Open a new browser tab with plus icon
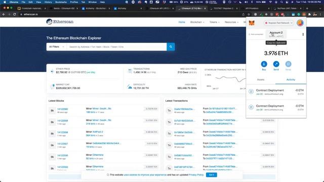This screenshot has height=182, width=324. click(x=307, y=9)
